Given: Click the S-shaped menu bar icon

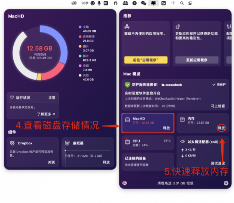Looking at the screenshot, I should pos(163,3).
